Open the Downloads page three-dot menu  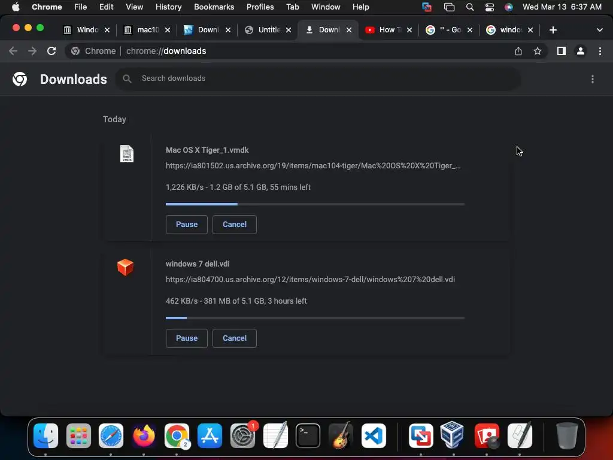593,79
